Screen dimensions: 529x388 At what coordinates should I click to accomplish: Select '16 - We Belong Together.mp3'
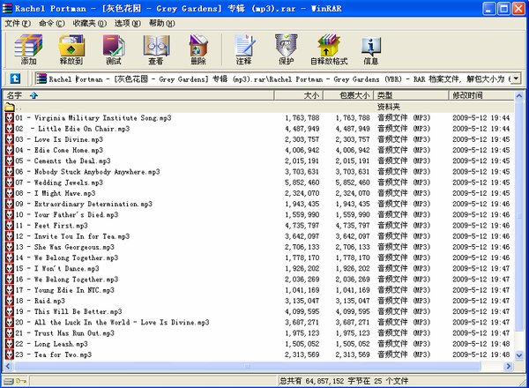[x=67, y=280]
